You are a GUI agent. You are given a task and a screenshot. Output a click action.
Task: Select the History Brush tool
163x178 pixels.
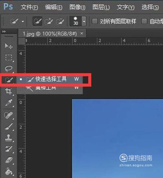[x=9, y=149]
